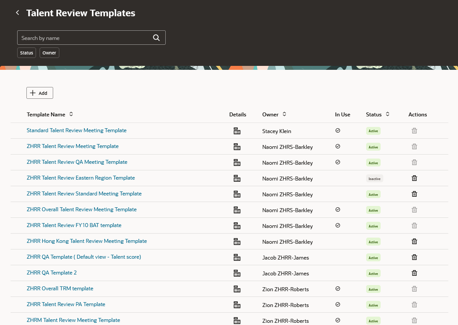The width and height of the screenshot is (458, 325).
Task: Open details for ZHRR Overall TRM template
Action: click(237, 289)
